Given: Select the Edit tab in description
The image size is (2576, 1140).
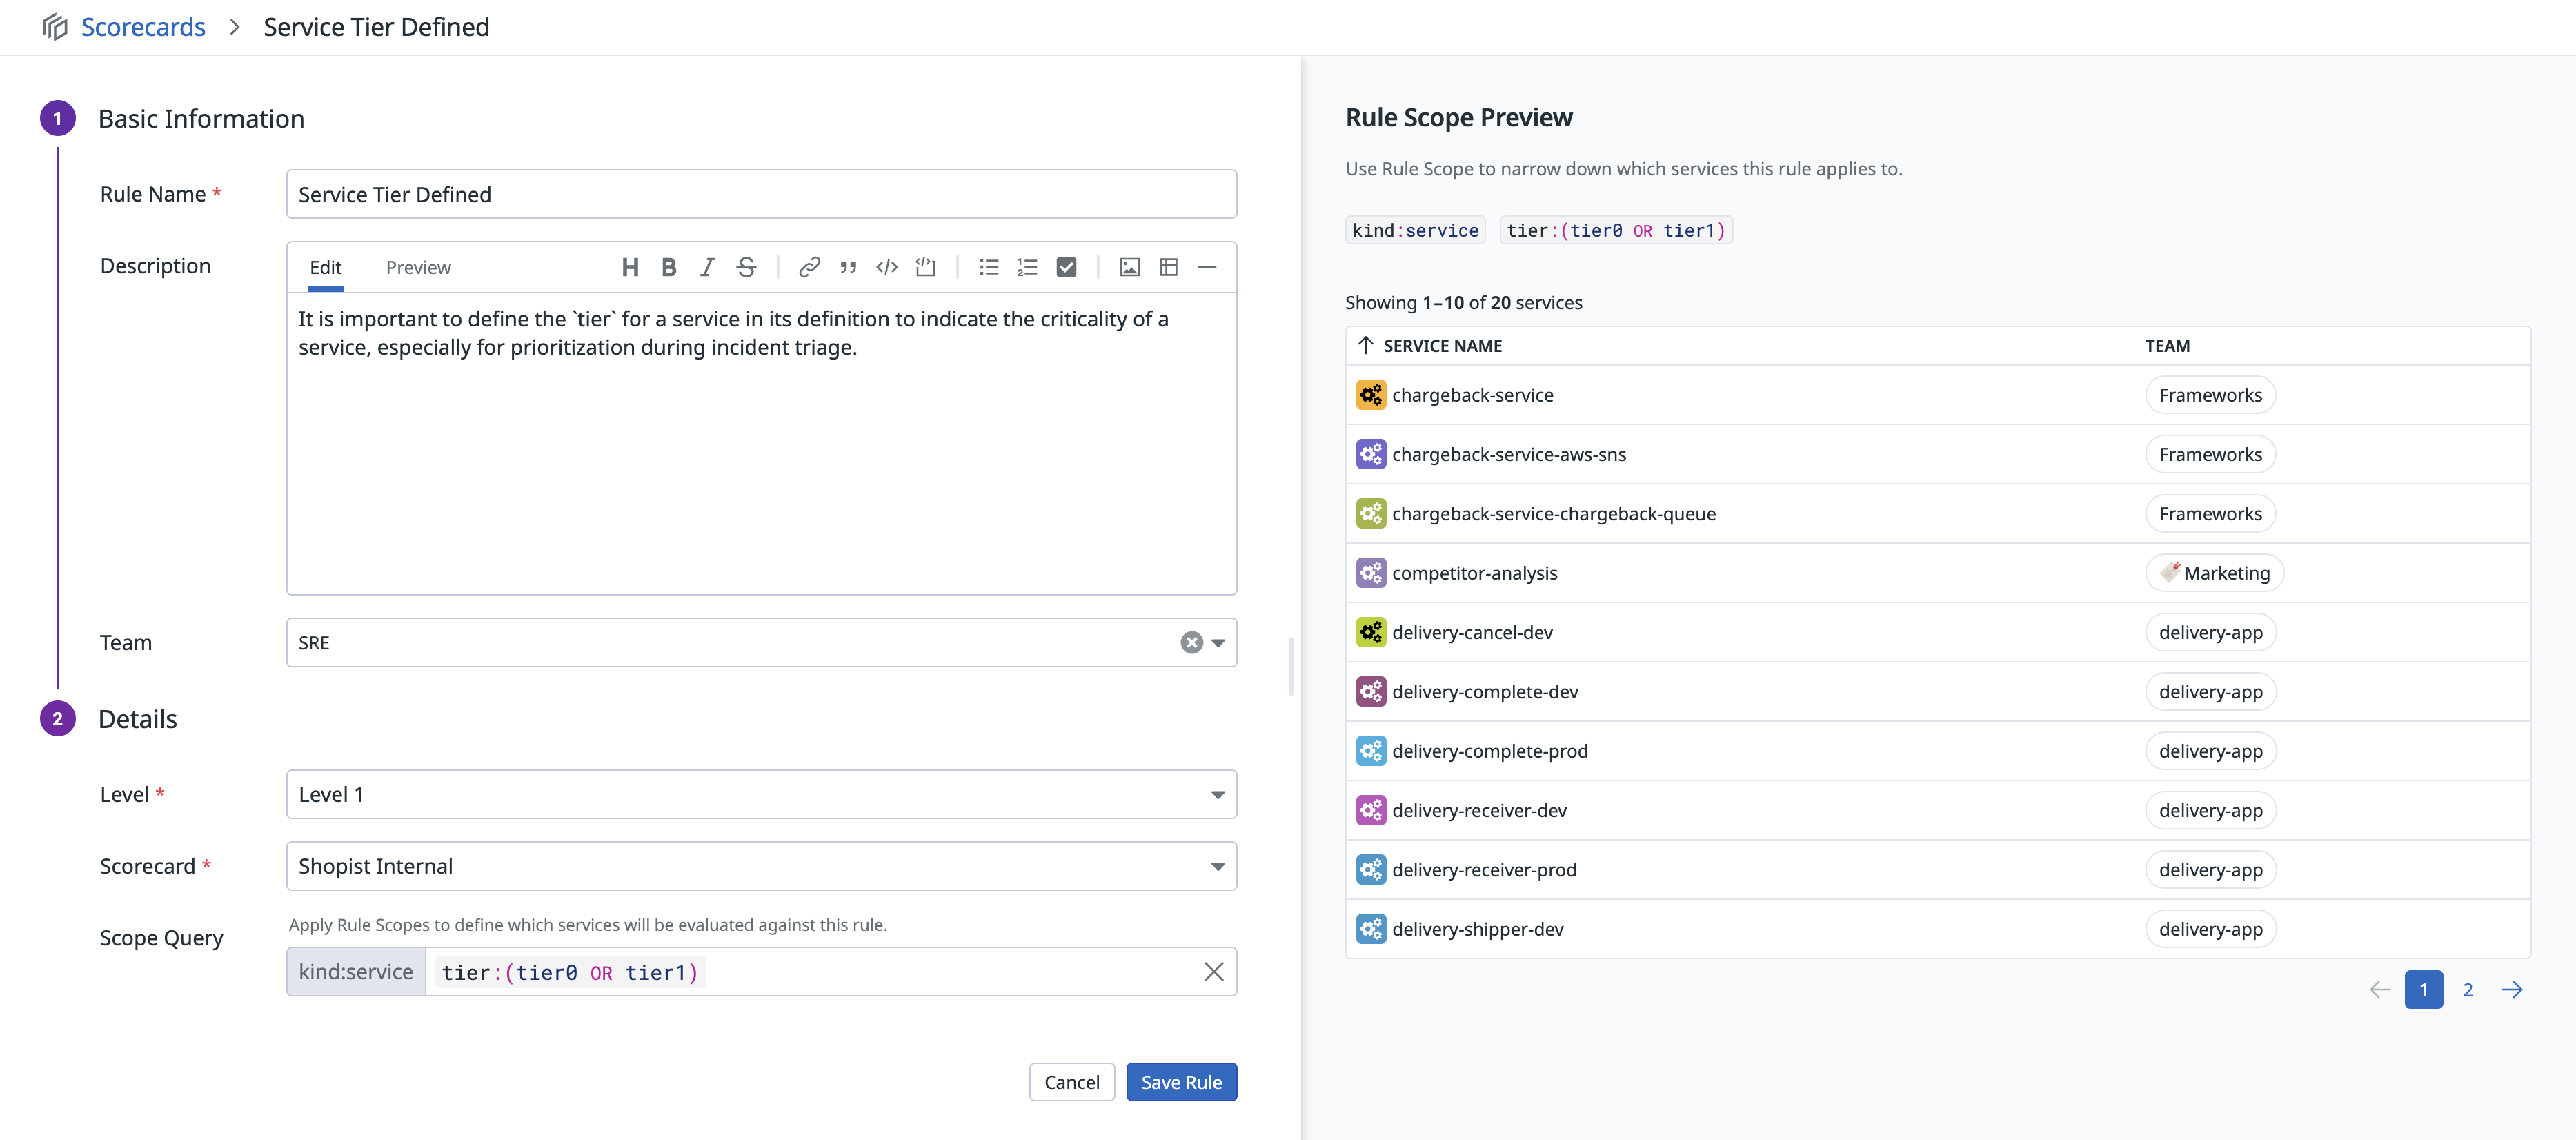Looking at the screenshot, I should click(x=325, y=267).
